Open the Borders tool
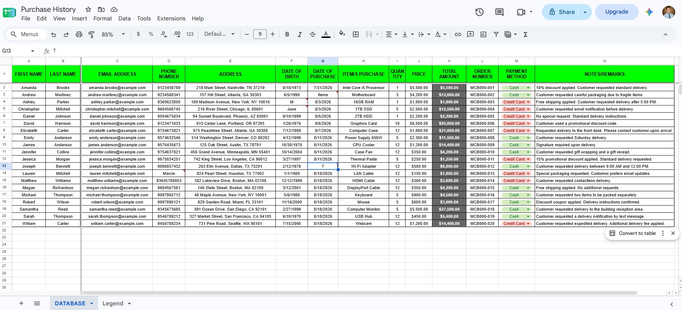This screenshot has height=310, width=682. (356, 34)
